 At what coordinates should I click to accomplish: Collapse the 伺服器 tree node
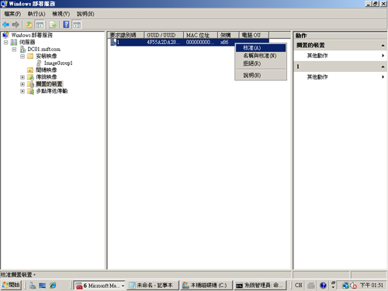click(x=6, y=42)
